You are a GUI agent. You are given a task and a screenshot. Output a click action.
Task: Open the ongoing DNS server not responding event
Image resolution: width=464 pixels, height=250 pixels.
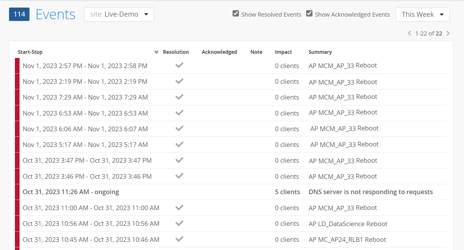tap(370, 192)
